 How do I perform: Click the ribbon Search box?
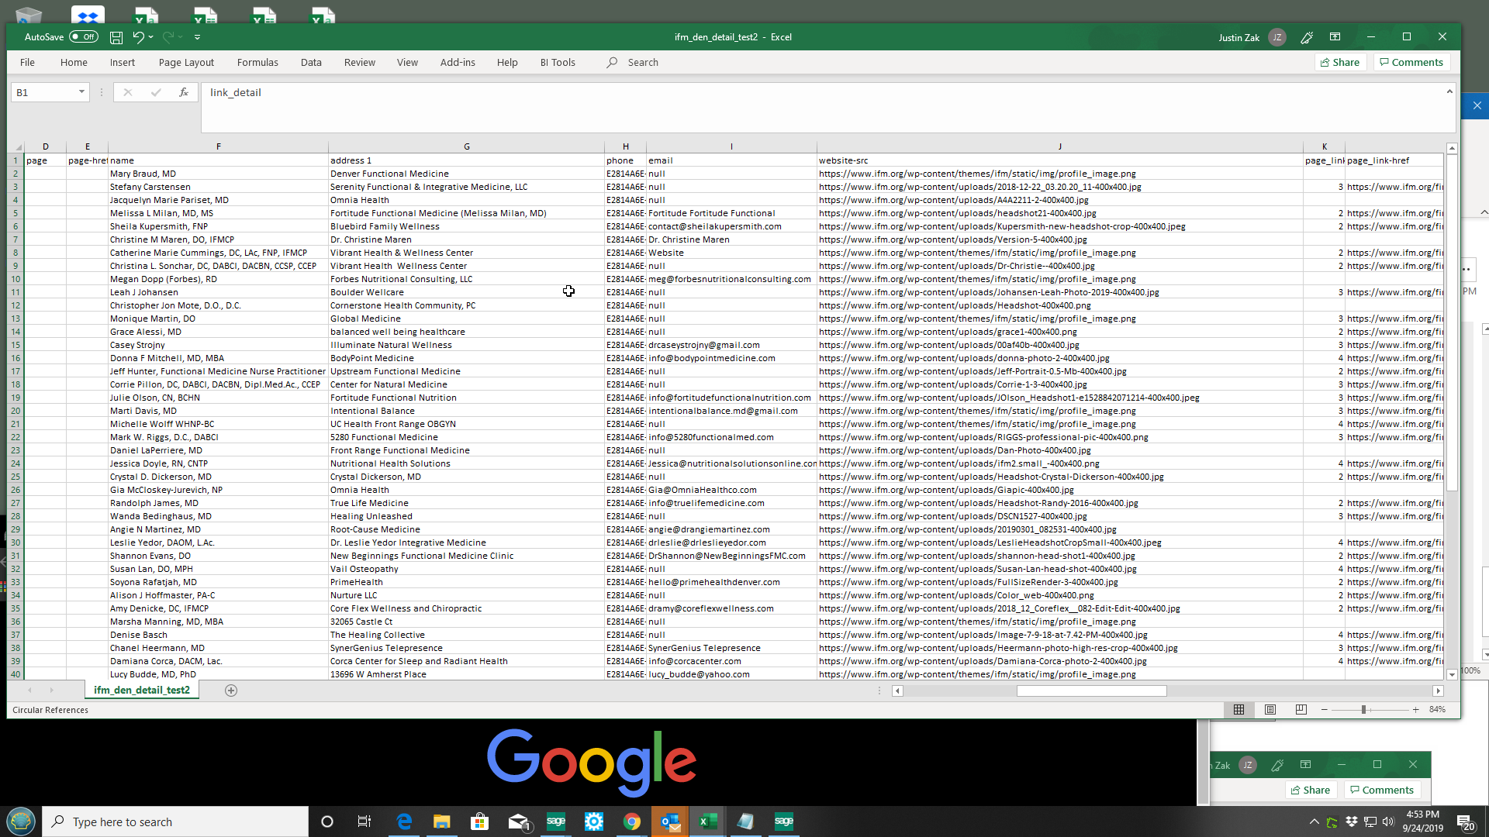[x=642, y=63]
